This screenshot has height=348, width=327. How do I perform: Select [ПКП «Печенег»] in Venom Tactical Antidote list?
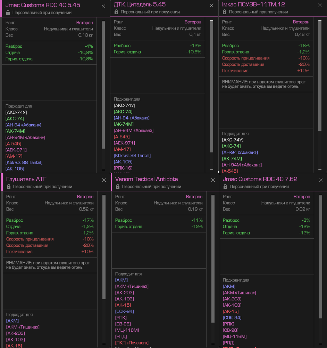pyautogui.click(x=132, y=343)
